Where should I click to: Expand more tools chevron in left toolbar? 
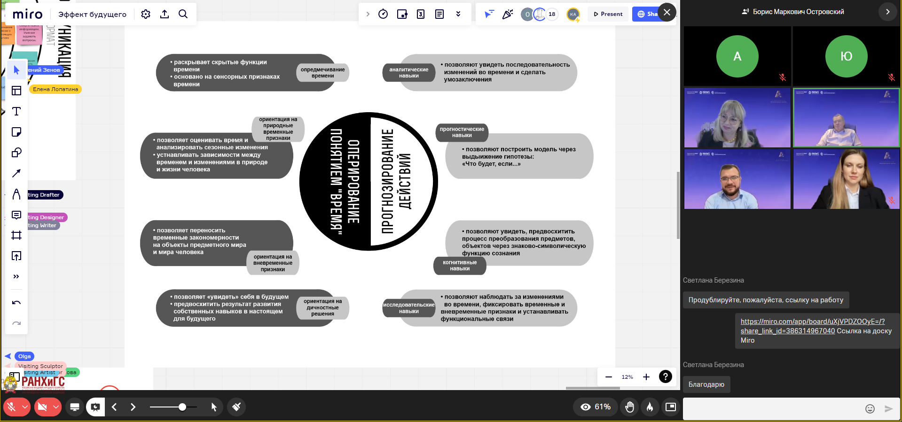pos(16,276)
